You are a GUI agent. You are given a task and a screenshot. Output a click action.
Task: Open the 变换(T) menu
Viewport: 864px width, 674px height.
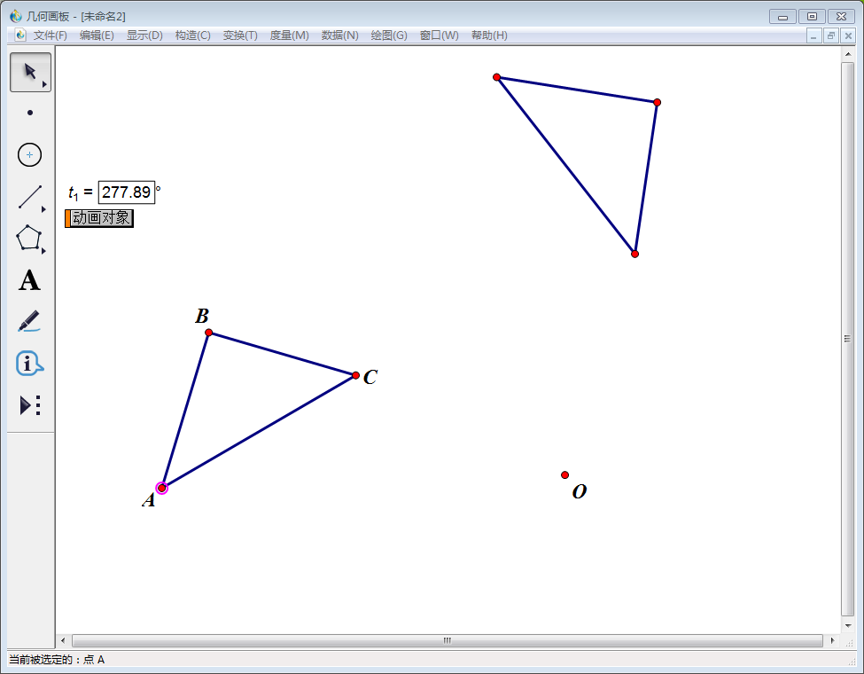point(240,35)
